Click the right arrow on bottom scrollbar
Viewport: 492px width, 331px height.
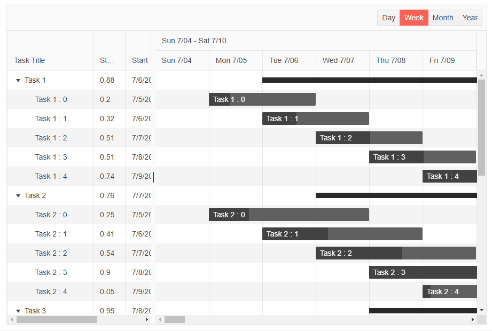(147, 320)
